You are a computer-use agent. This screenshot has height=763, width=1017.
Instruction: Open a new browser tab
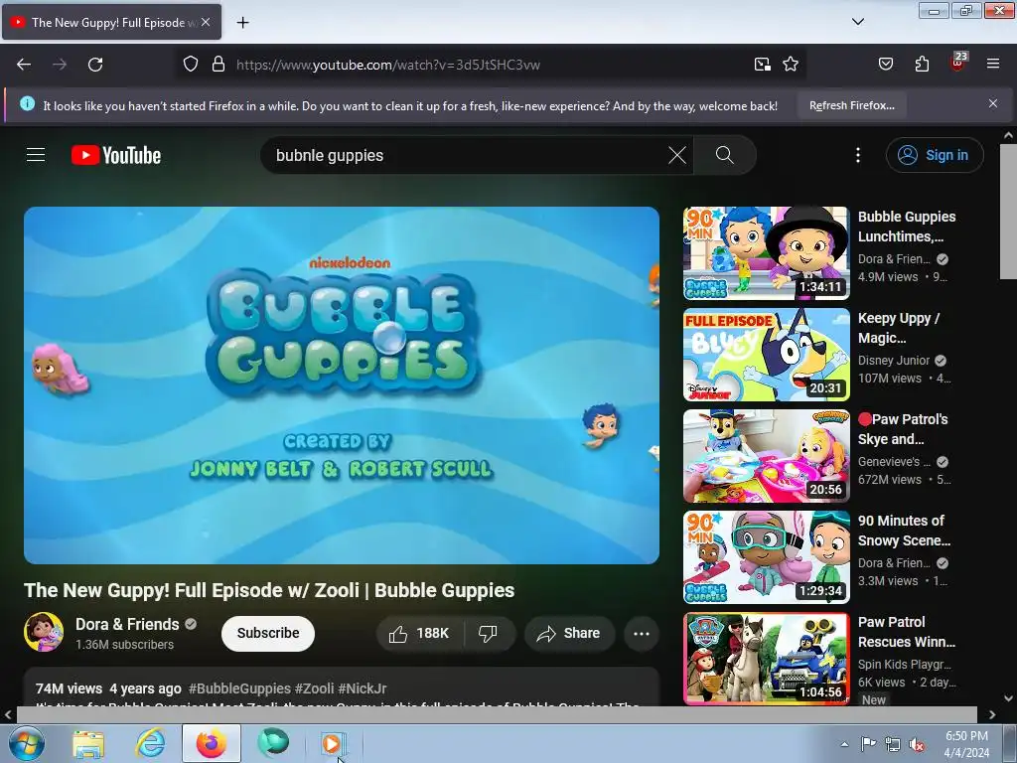coord(242,23)
